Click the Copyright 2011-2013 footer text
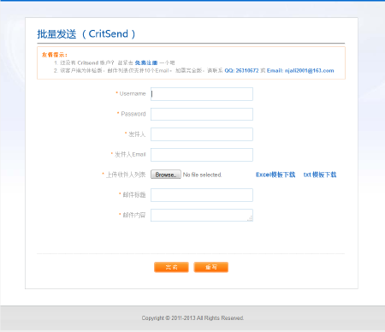This screenshot has height=332, width=385. [192, 318]
